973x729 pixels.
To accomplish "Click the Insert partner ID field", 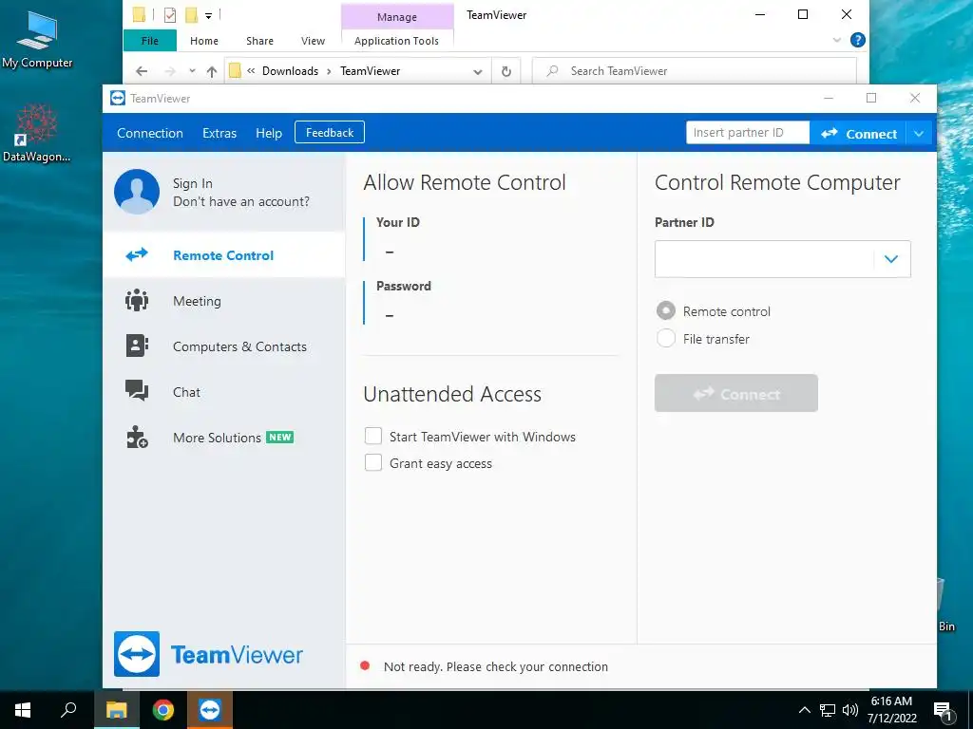I will coord(748,133).
